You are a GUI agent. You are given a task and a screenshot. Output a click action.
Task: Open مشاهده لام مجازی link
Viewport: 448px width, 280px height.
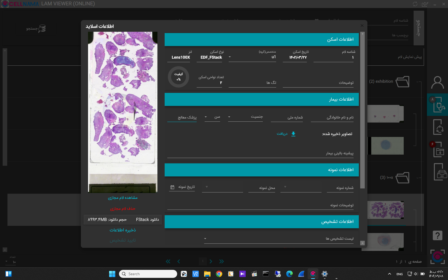click(122, 198)
